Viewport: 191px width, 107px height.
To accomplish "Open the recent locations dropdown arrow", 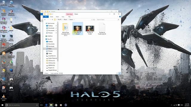I will (50, 20).
